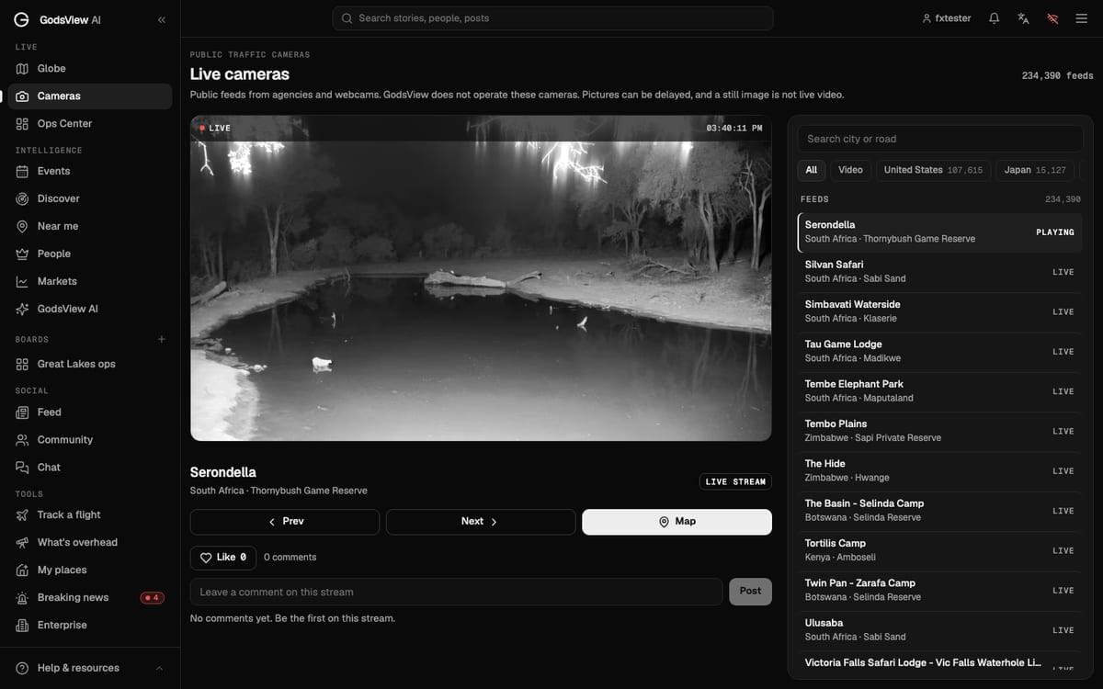The height and width of the screenshot is (689, 1103).
Task: Filter feeds by United States
Action: tap(933, 170)
